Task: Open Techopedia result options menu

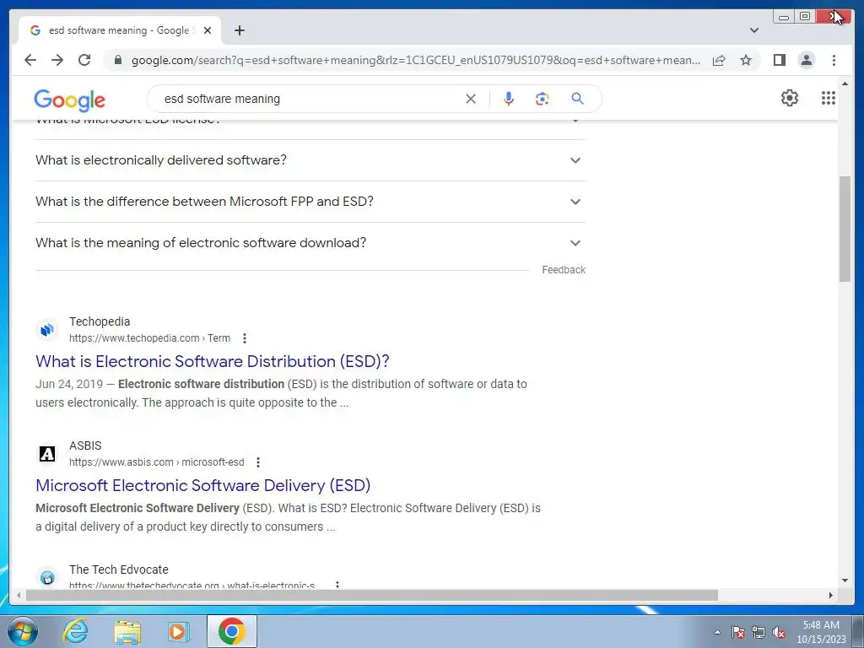Action: point(245,338)
